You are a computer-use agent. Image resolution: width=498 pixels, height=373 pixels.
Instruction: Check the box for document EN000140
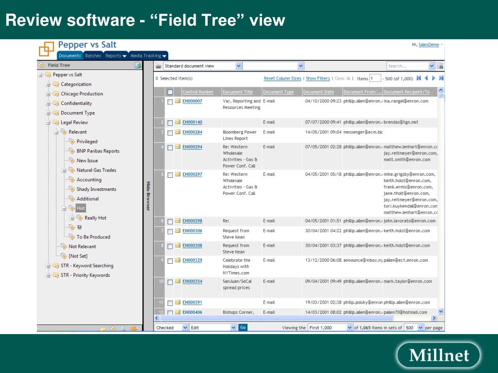point(170,123)
